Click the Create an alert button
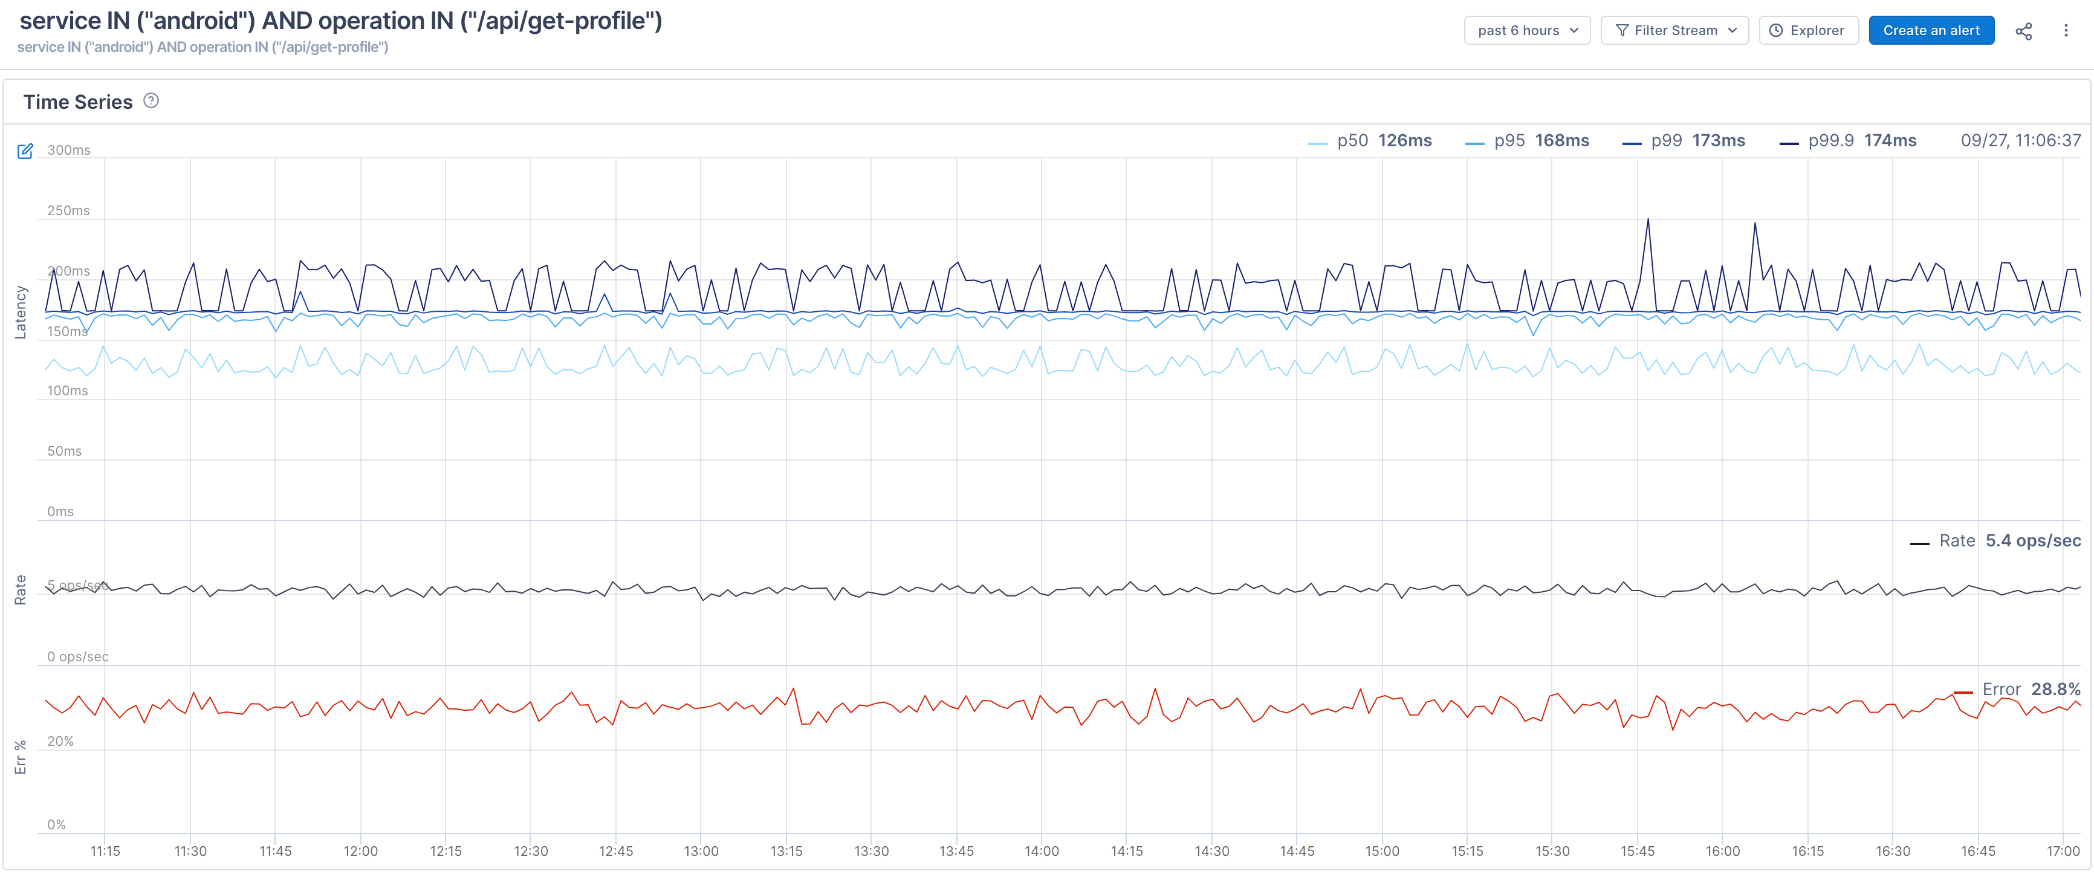The width and height of the screenshot is (2094, 874). click(1931, 31)
